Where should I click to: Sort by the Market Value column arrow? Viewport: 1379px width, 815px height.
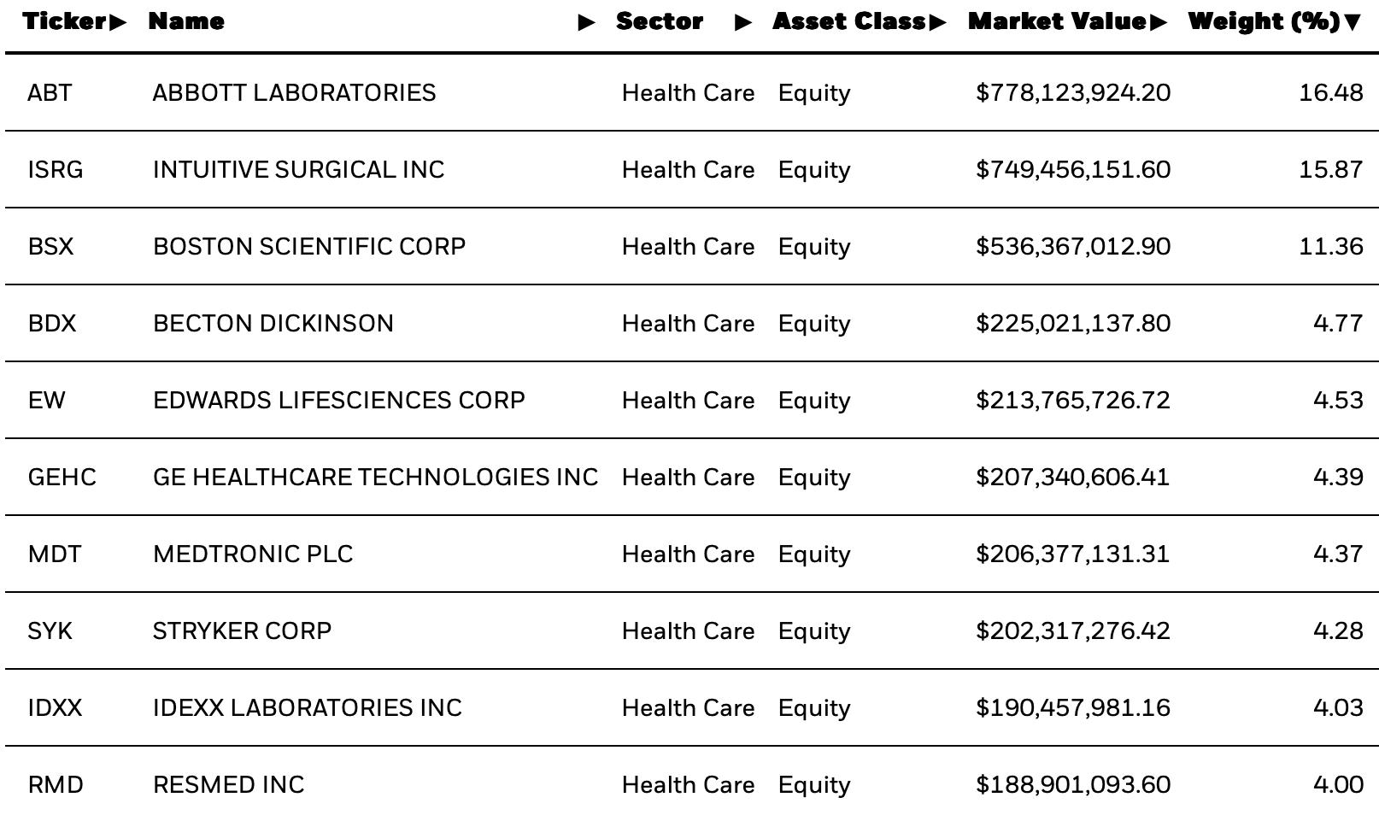(x=1158, y=22)
